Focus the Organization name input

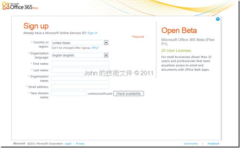coord(80,78)
